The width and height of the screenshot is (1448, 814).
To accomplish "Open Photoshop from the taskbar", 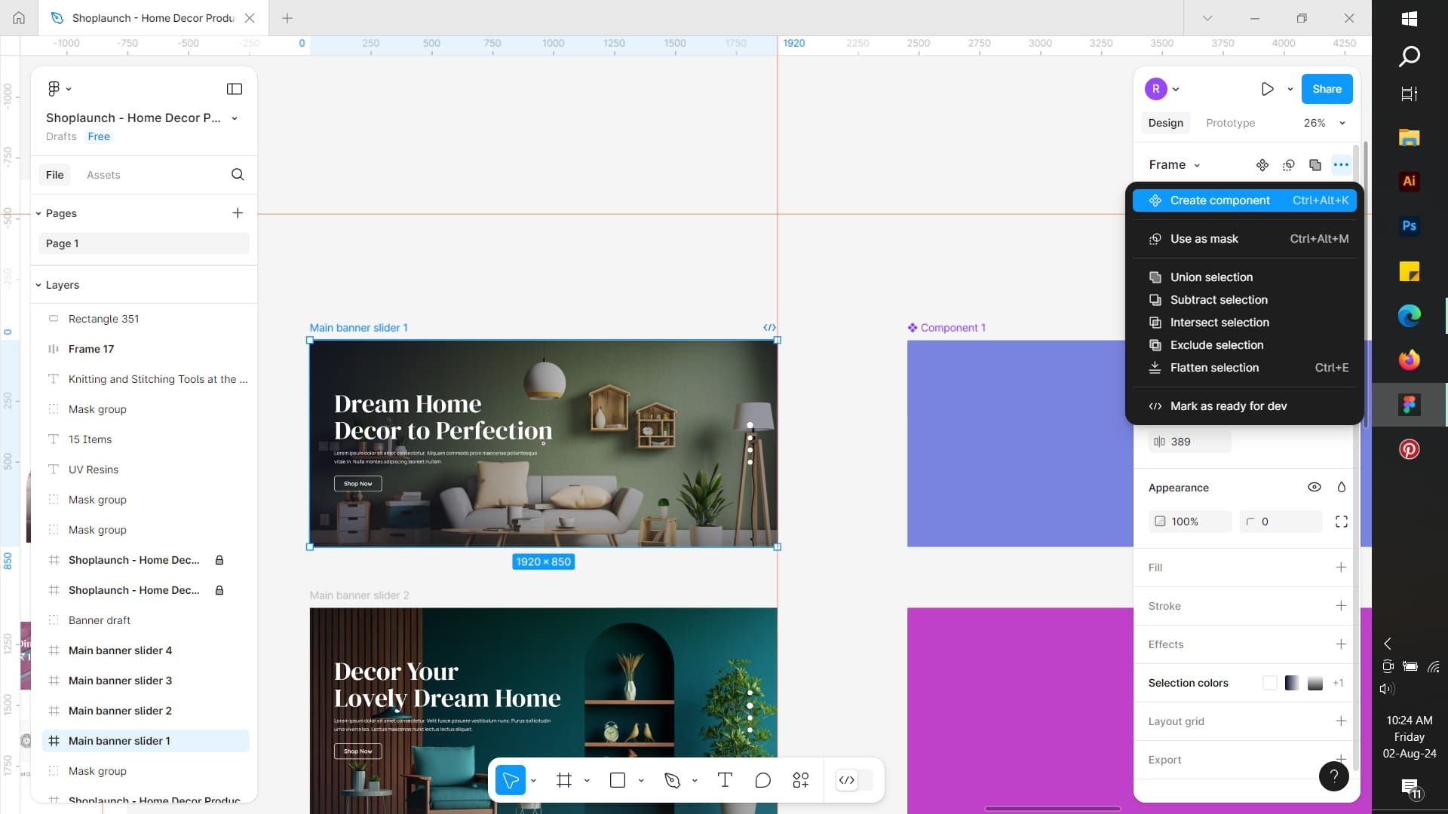I will point(1409,225).
